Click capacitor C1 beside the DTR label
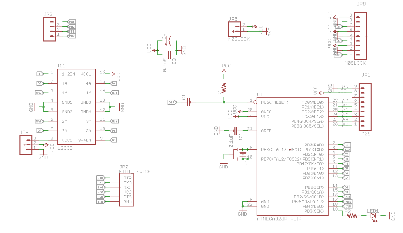This screenshot has width=403, height=233. coord(188,102)
